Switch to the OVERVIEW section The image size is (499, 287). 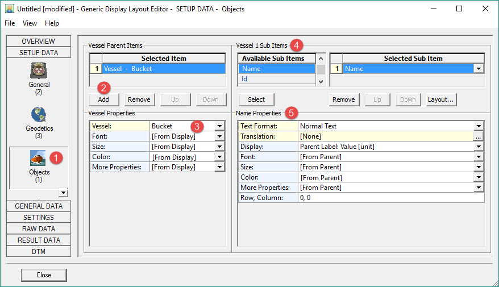point(39,41)
